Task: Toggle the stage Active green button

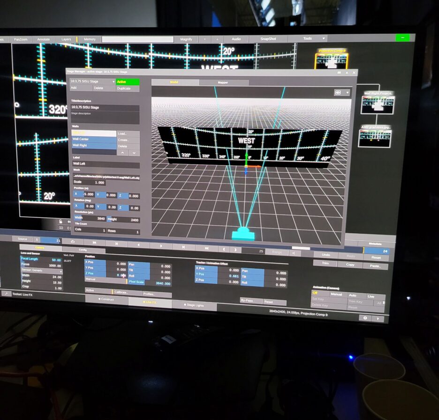Action: [128, 82]
